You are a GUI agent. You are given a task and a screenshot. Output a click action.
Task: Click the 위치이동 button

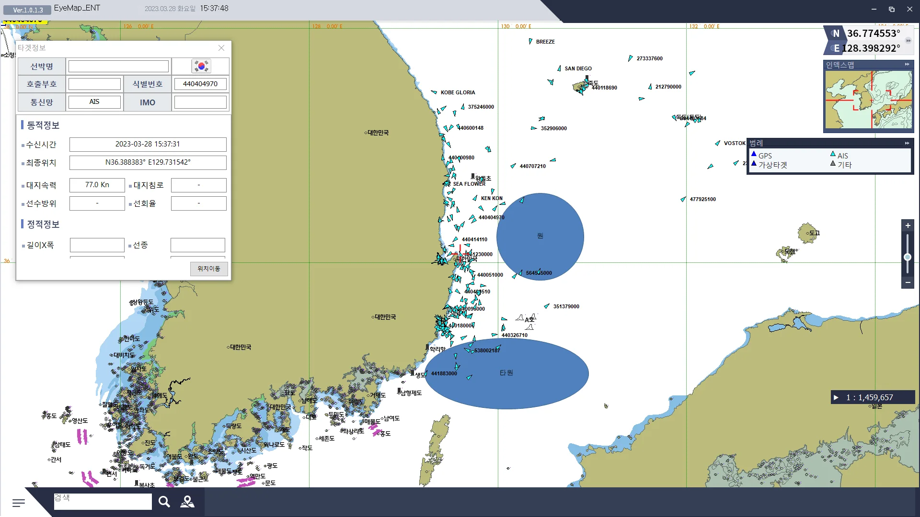[209, 269]
